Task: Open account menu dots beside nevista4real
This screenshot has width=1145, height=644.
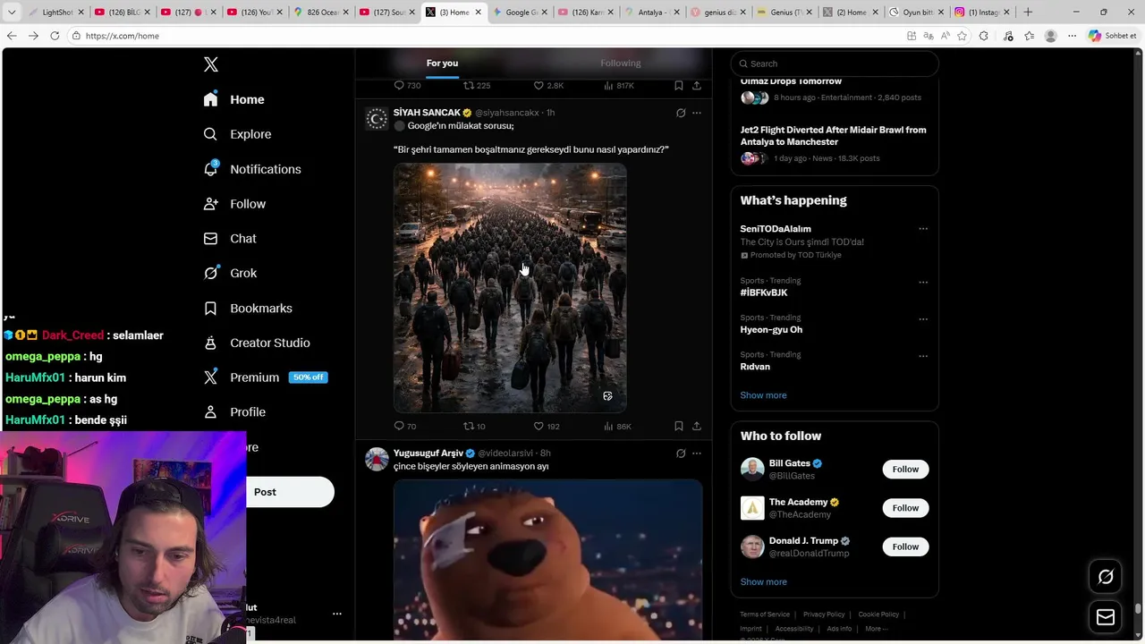Action: [337, 614]
